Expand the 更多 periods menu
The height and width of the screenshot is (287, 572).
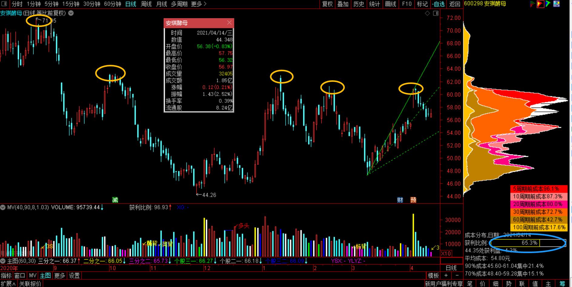[x=199, y=4]
